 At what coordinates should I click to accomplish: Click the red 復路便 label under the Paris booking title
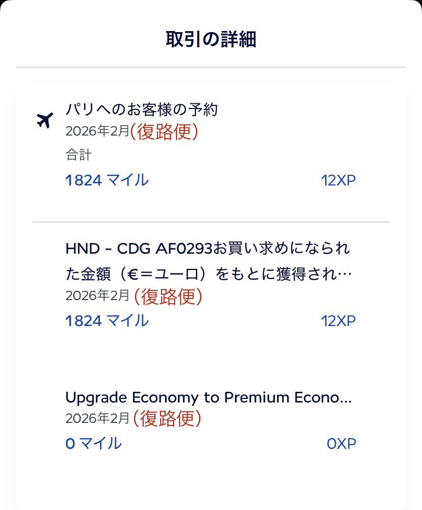tap(164, 131)
